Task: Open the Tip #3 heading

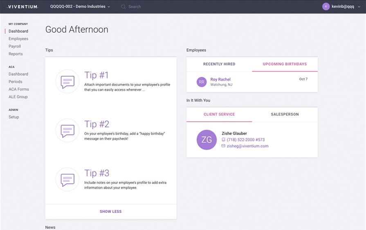Action: click(x=97, y=173)
